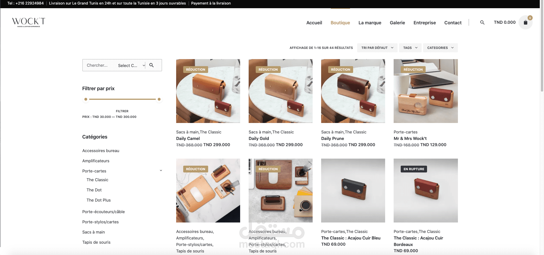Click the maximum price slider handle

tap(159, 99)
